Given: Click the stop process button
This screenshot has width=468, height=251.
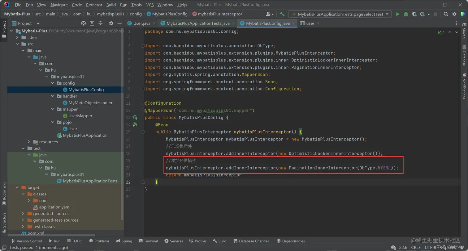Looking at the screenshot, I should click(435, 14).
